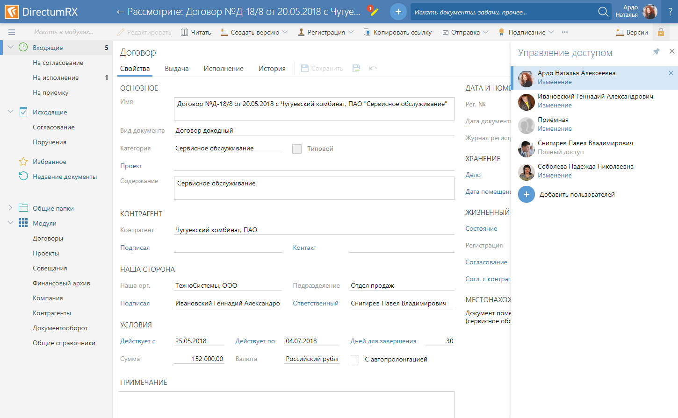
Task: Click the Искать в модулях search field
Action: [x=64, y=32]
